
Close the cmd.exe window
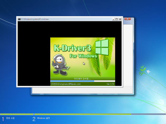click(120, 19)
